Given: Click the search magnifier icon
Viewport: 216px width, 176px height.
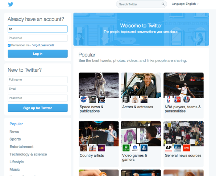Looking at the screenshot, I should (163, 4).
